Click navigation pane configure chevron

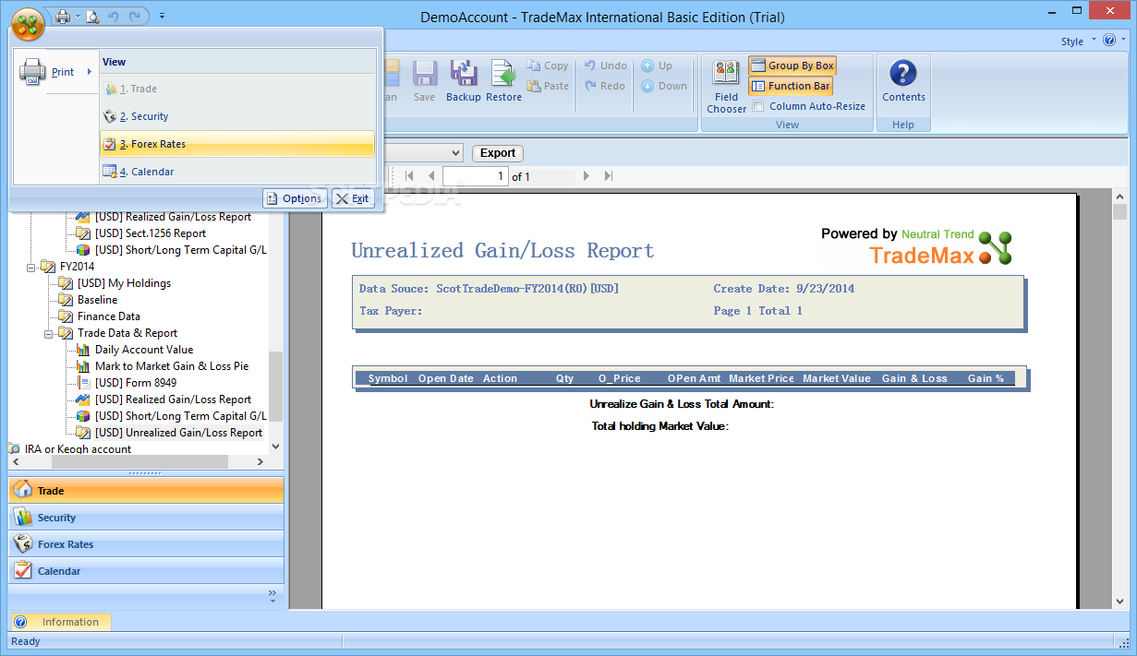tap(272, 596)
